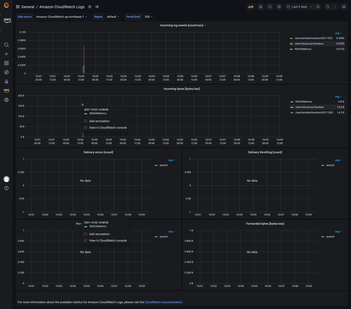Toggle /aws/rds/proxy/handson series in Incoming log events

click(309, 44)
